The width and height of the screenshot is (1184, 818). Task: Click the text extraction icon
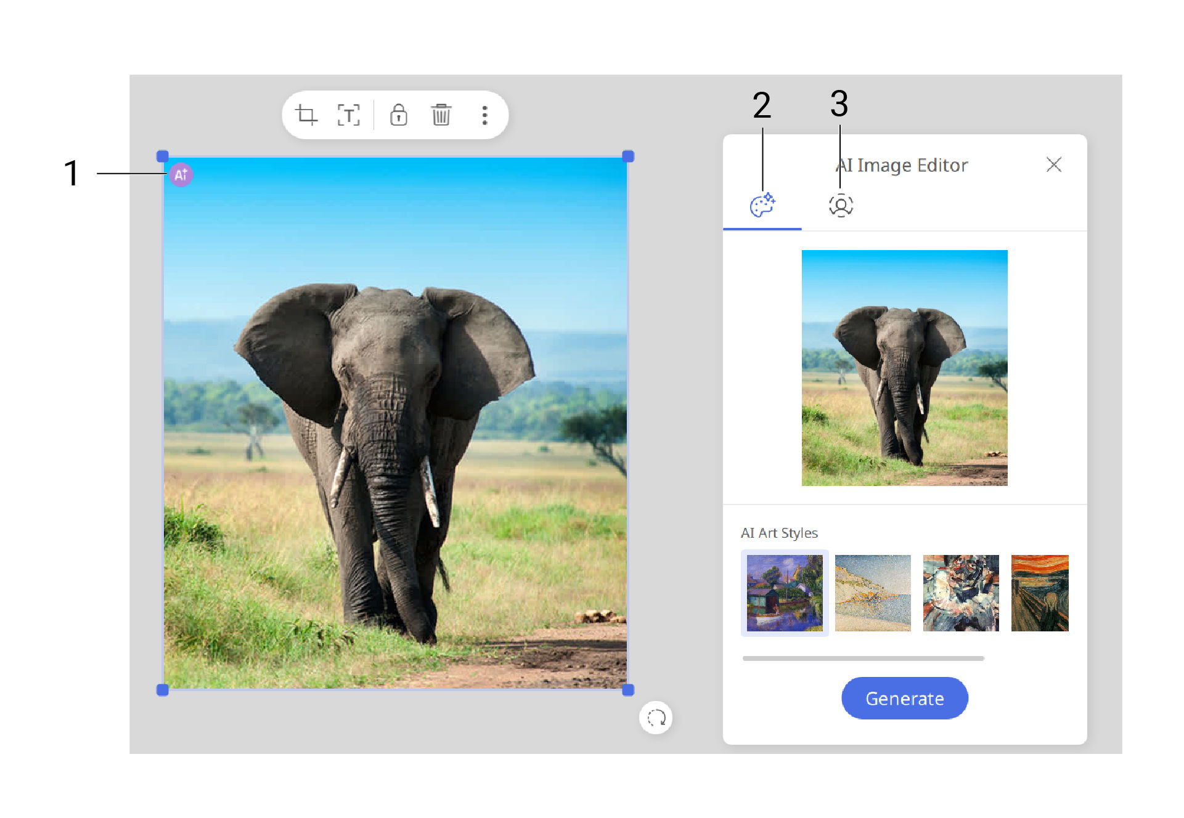(x=348, y=115)
